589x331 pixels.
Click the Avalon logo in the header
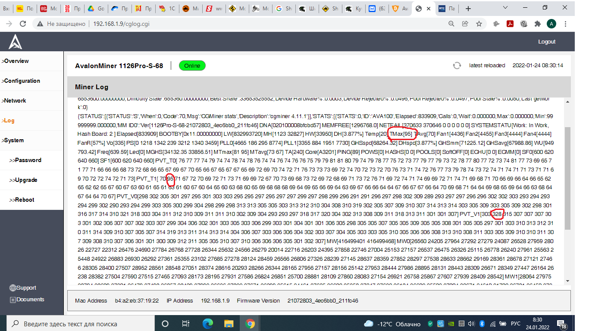click(15, 41)
